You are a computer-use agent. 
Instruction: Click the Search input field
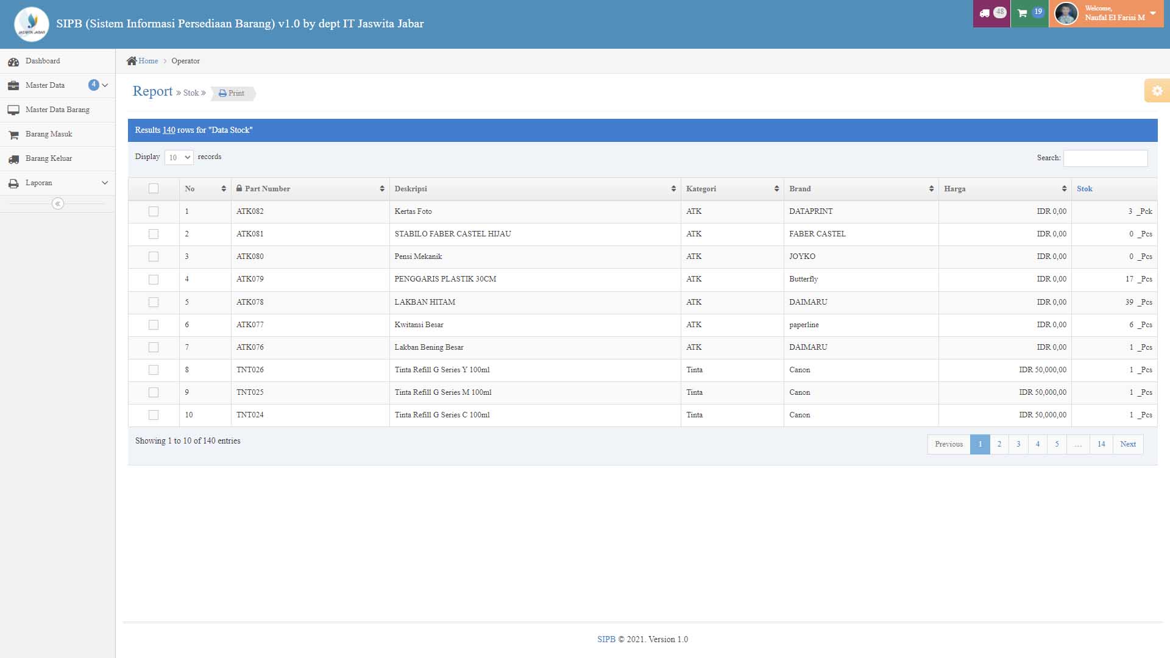1105,158
